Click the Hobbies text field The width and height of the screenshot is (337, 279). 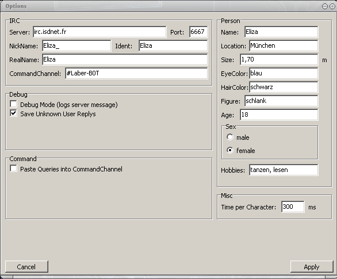click(x=284, y=170)
